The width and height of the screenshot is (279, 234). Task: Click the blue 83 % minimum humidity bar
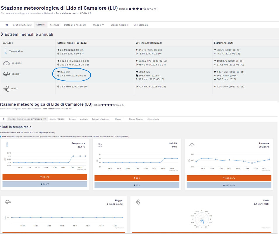coord(137,185)
